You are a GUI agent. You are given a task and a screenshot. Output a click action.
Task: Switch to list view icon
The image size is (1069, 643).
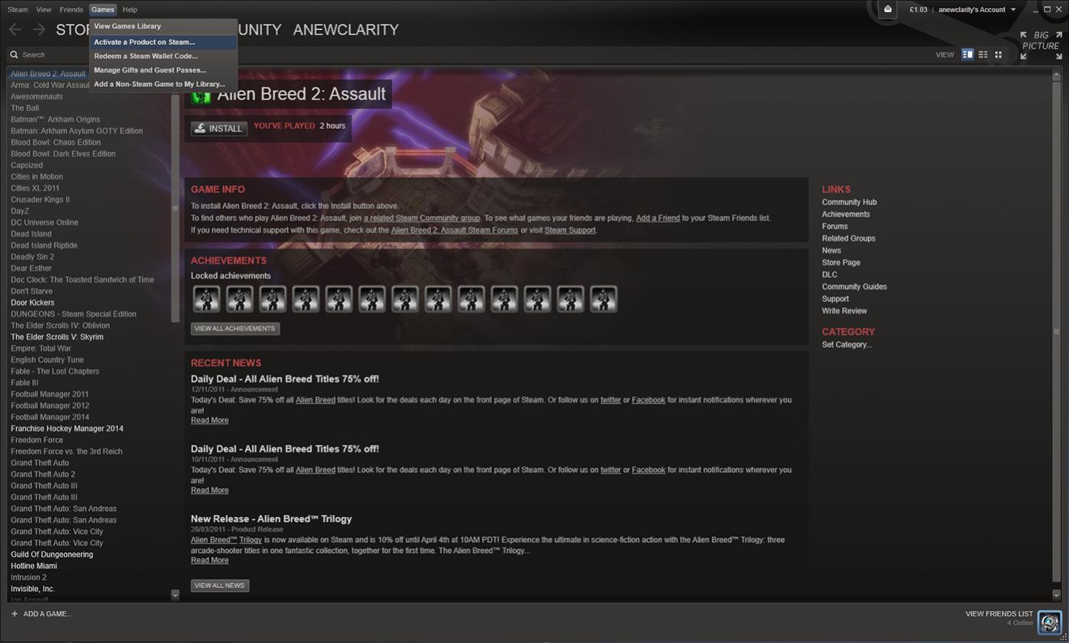983,54
